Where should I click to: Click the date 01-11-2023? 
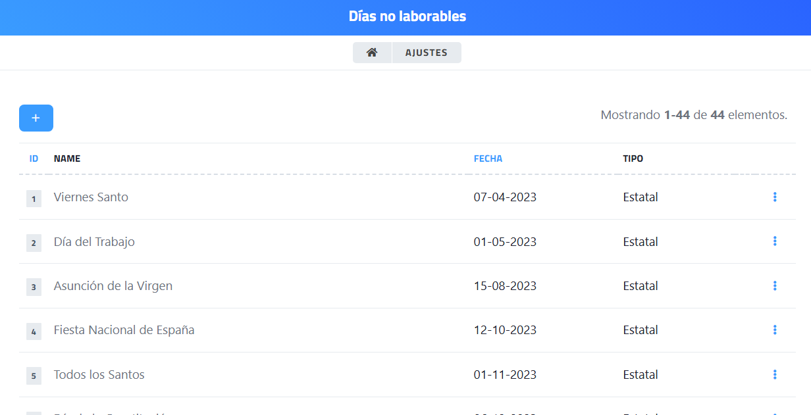pos(505,375)
